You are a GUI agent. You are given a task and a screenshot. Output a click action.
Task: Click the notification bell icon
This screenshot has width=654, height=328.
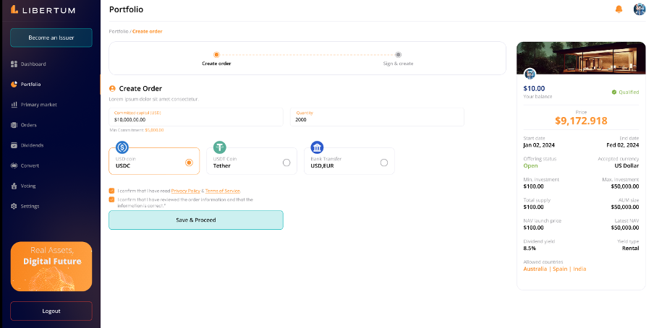point(619,9)
